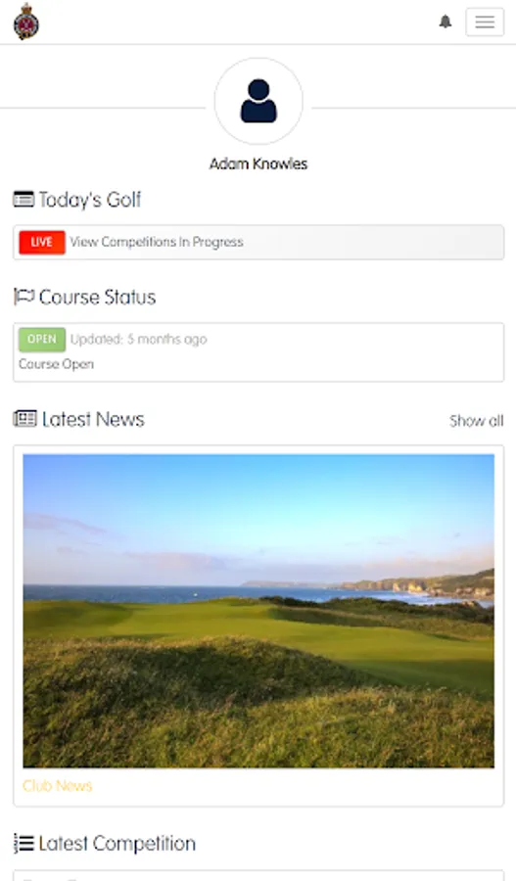Select the Adam Knowles profile name
Viewport: 516px width, 881px height.
pos(258,164)
